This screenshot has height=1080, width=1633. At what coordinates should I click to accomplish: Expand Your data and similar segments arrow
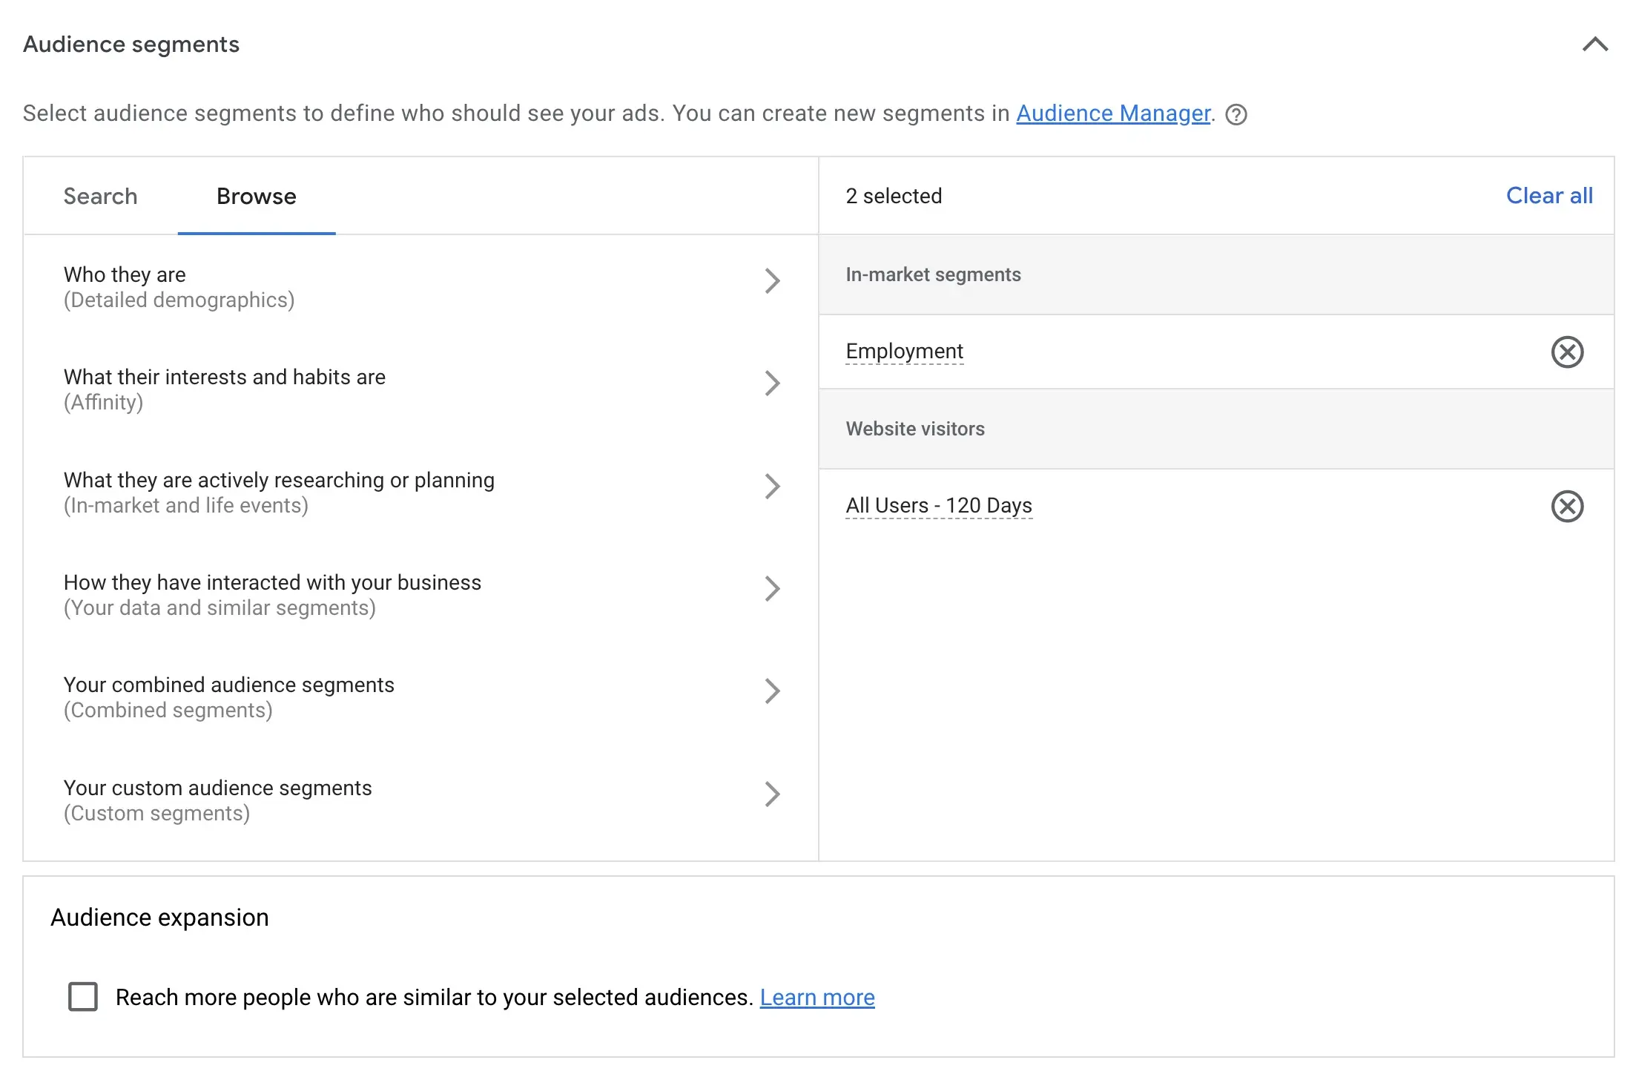(x=772, y=589)
